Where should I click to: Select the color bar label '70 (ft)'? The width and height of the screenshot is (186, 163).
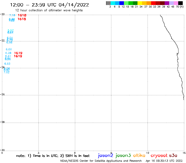tap(180, 7)
